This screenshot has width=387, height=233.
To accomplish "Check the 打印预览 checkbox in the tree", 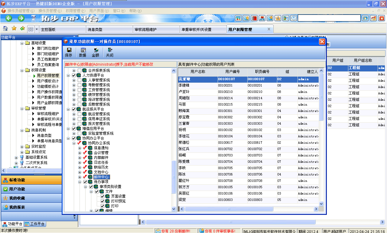I will 103,201.
